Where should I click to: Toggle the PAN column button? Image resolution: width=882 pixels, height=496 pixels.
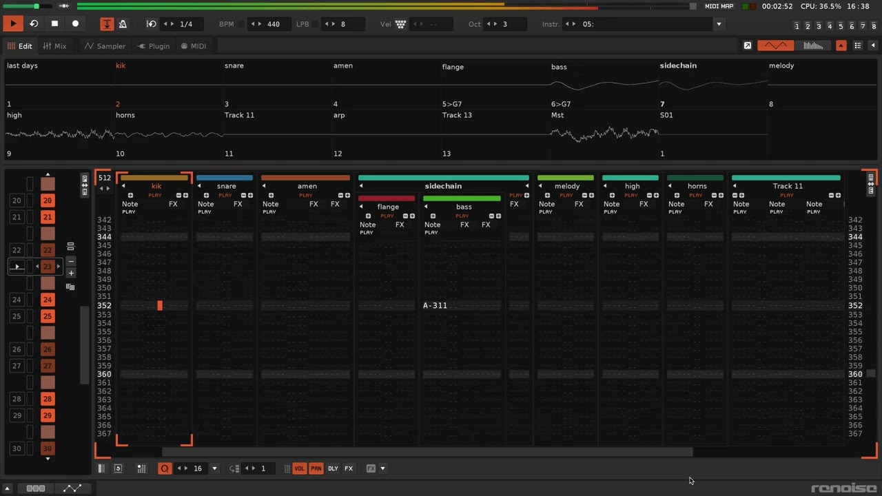[316, 468]
